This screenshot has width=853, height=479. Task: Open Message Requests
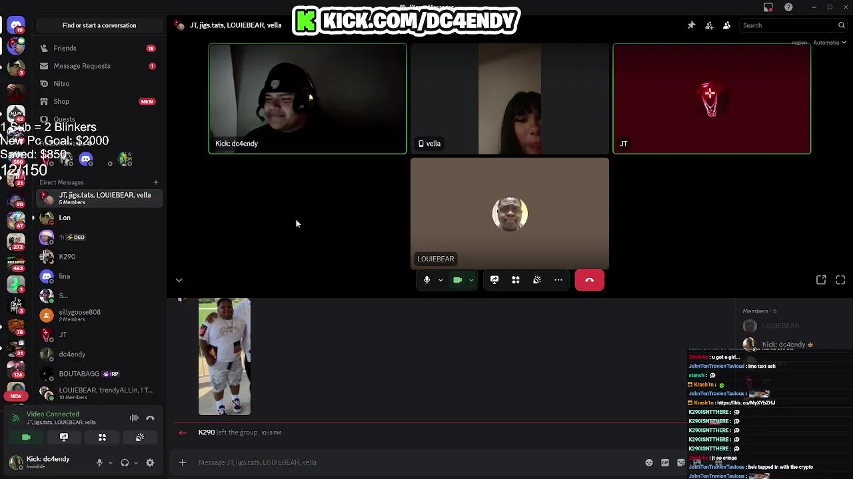[x=99, y=66]
